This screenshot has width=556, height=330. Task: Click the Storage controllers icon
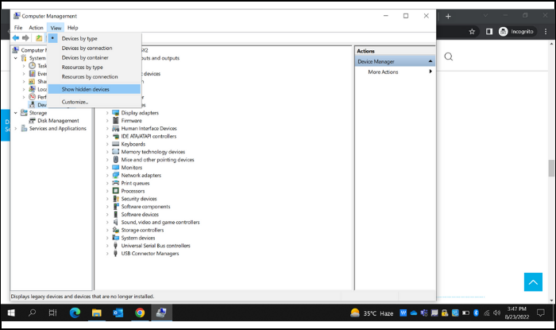point(116,230)
